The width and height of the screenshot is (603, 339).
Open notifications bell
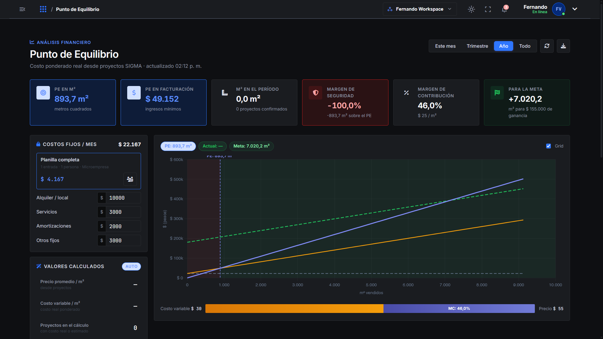pyautogui.click(x=504, y=9)
